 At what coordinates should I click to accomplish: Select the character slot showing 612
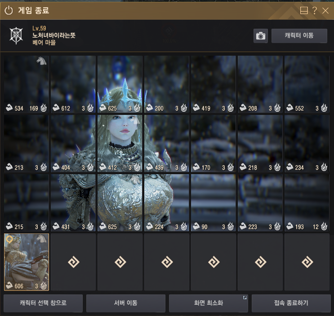(73, 84)
